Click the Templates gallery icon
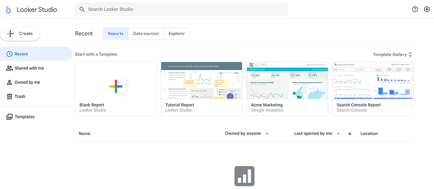434x189 pixels. pyautogui.click(x=10, y=117)
